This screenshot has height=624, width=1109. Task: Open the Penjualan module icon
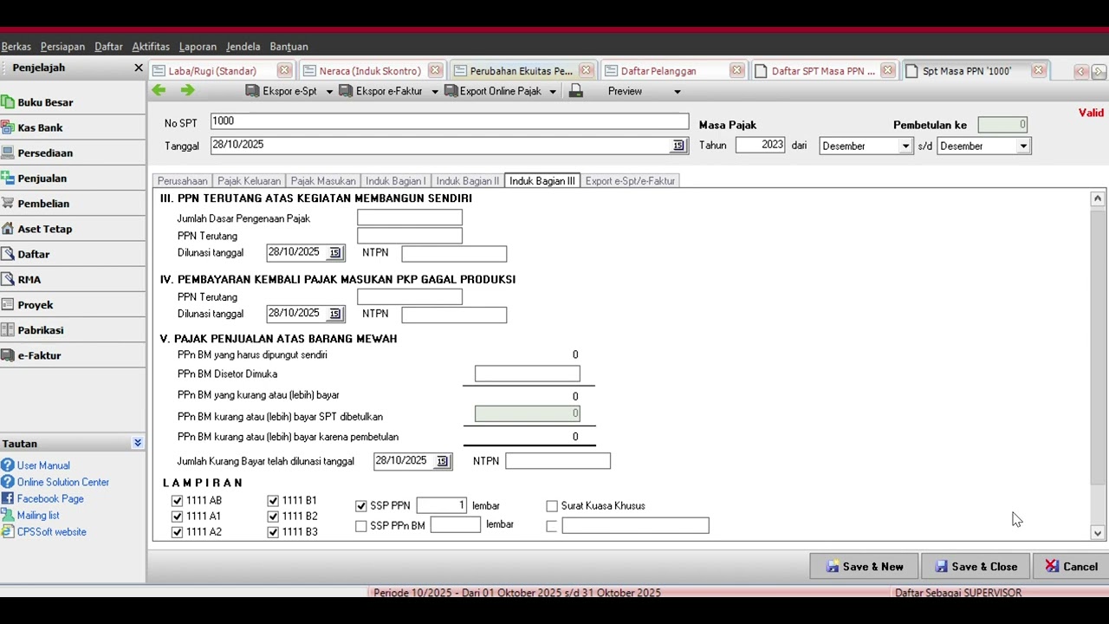coord(8,178)
